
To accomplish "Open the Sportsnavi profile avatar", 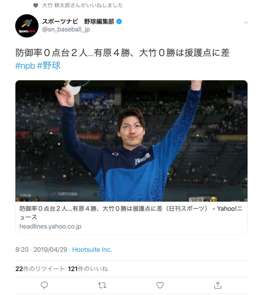I will [27, 26].
